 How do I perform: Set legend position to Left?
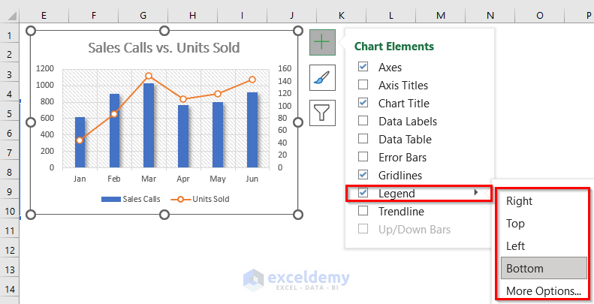point(515,246)
